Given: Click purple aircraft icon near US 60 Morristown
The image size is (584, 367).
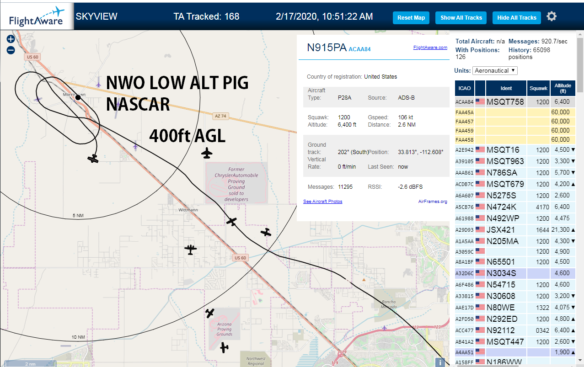Looking at the screenshot, I should (x=99, y=84).
